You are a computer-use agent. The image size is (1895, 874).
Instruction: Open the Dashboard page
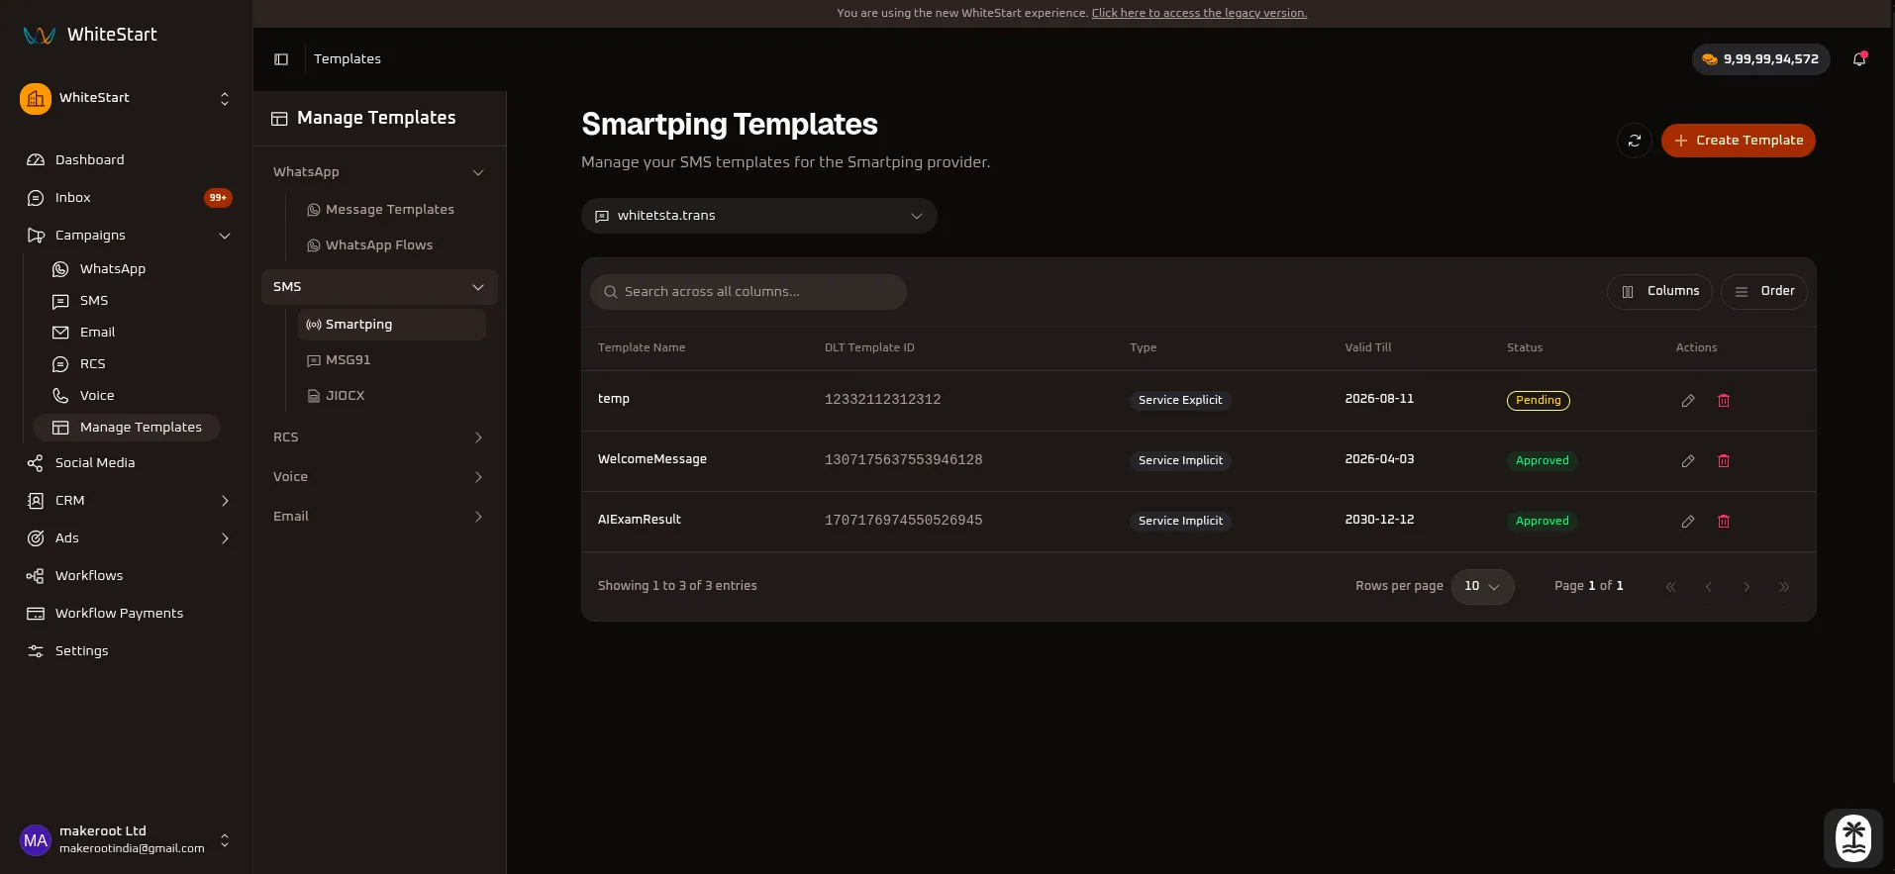pos(126,159)
